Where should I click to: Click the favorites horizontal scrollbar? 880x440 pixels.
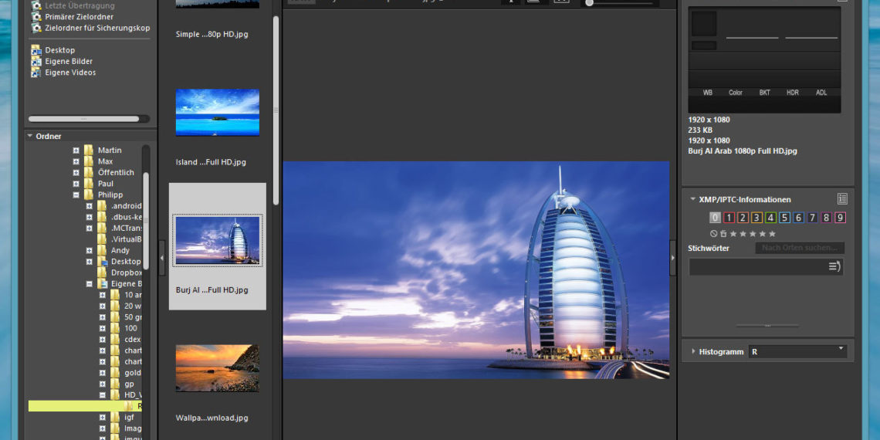point(83,118)
